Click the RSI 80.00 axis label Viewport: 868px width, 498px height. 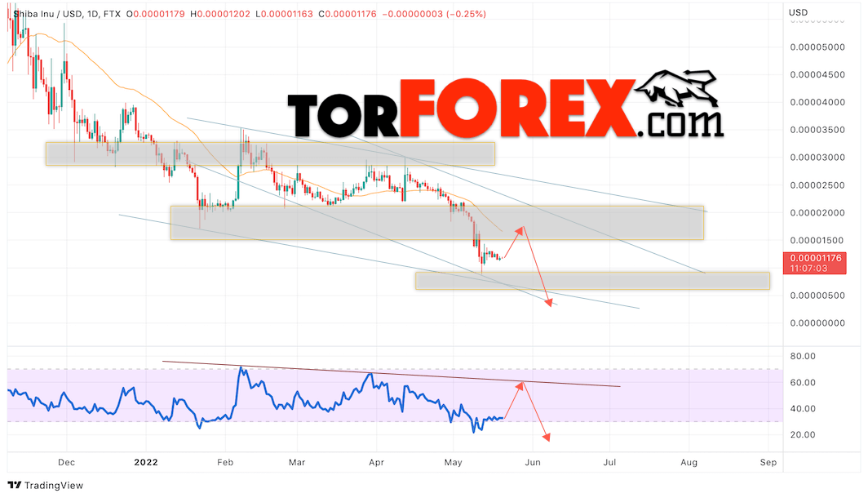coord(803,356)
